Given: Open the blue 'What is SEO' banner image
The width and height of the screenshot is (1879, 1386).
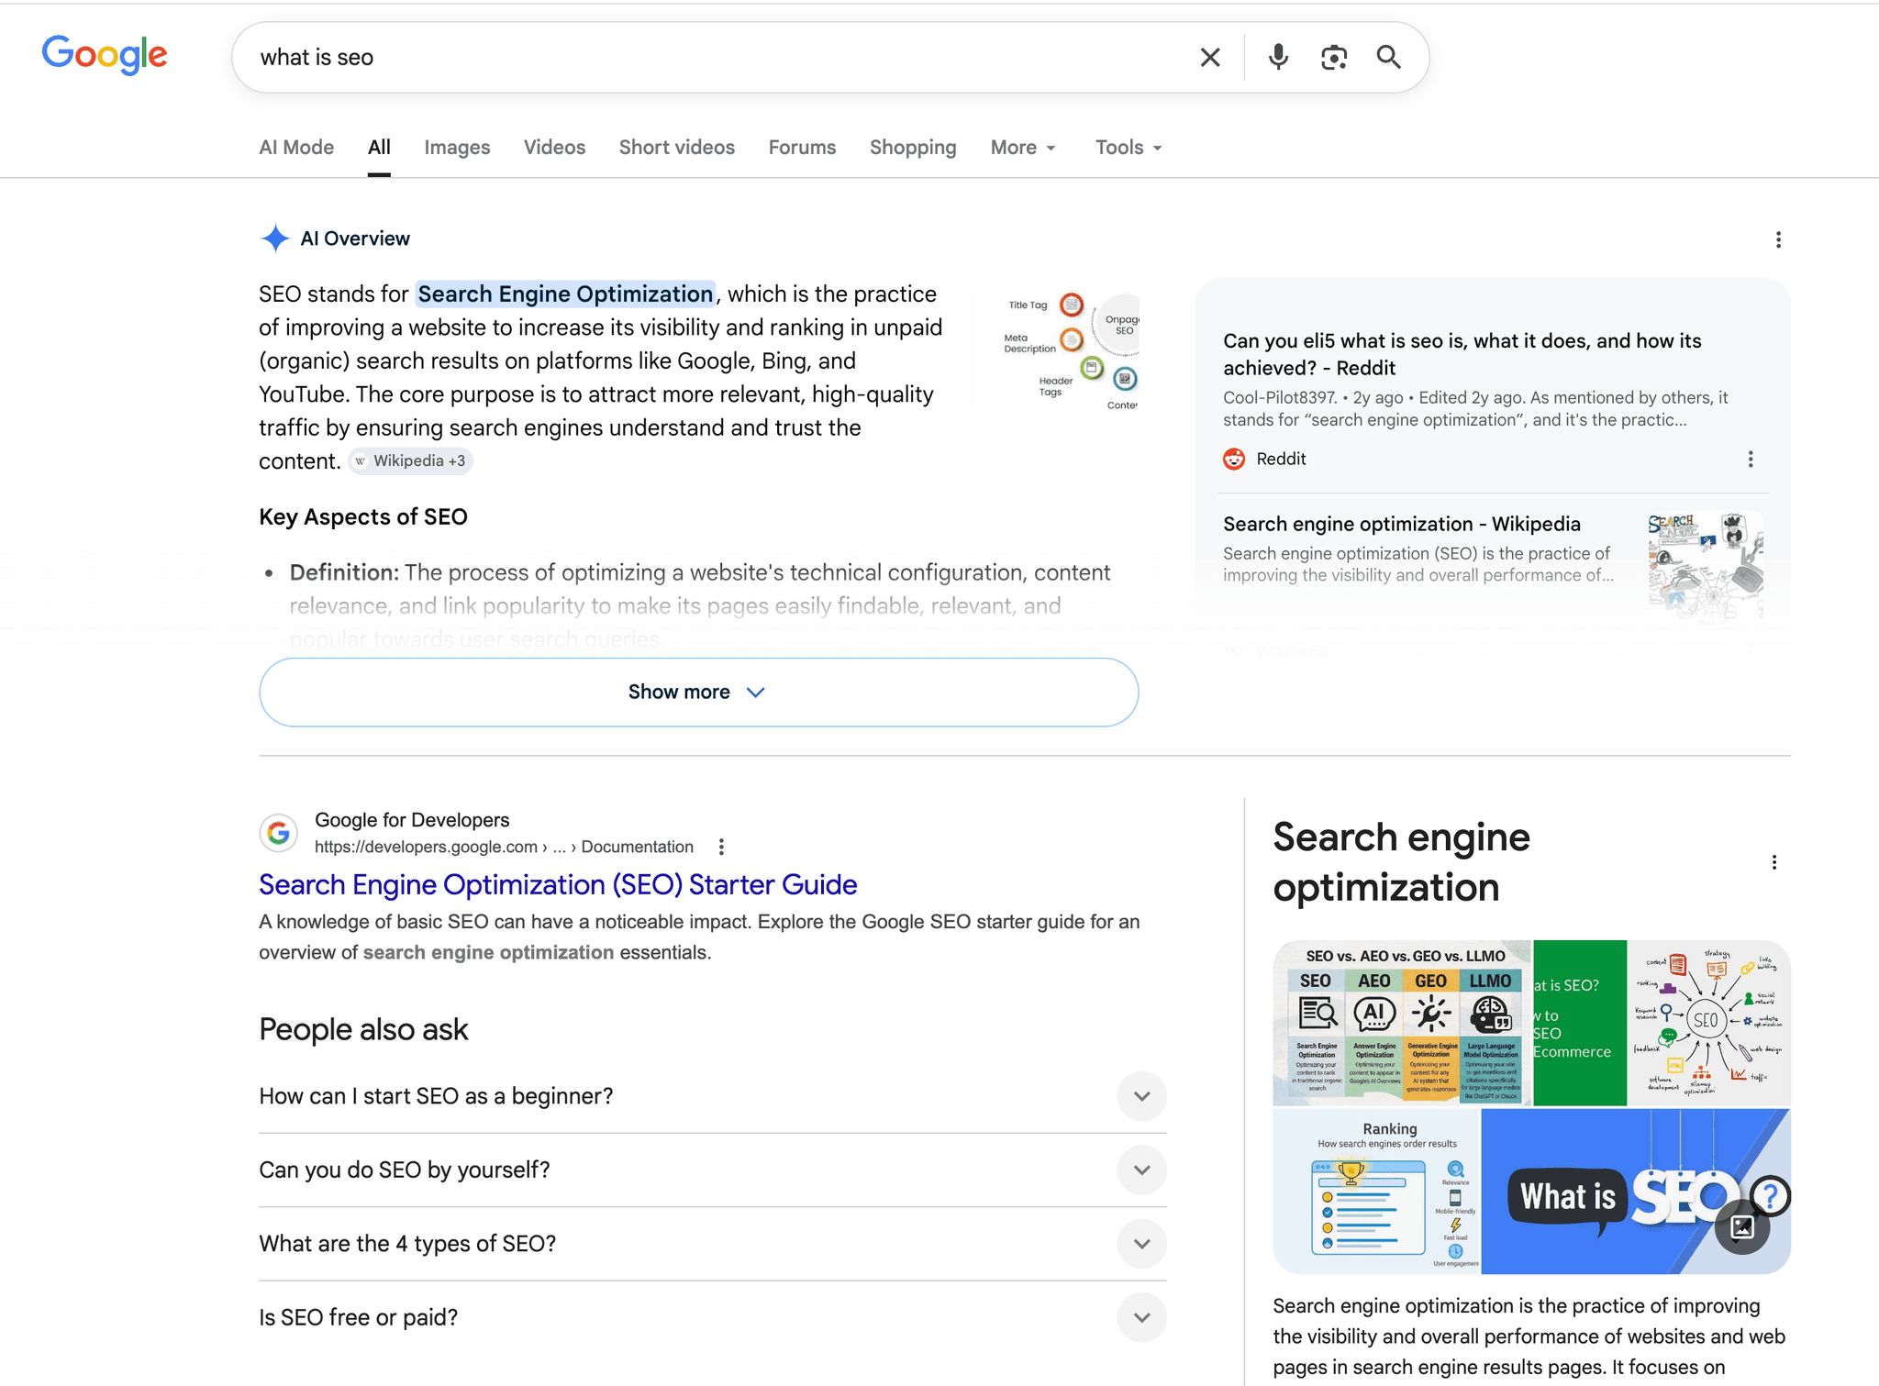Looking at the screenshot, I should [1635, 1191].
